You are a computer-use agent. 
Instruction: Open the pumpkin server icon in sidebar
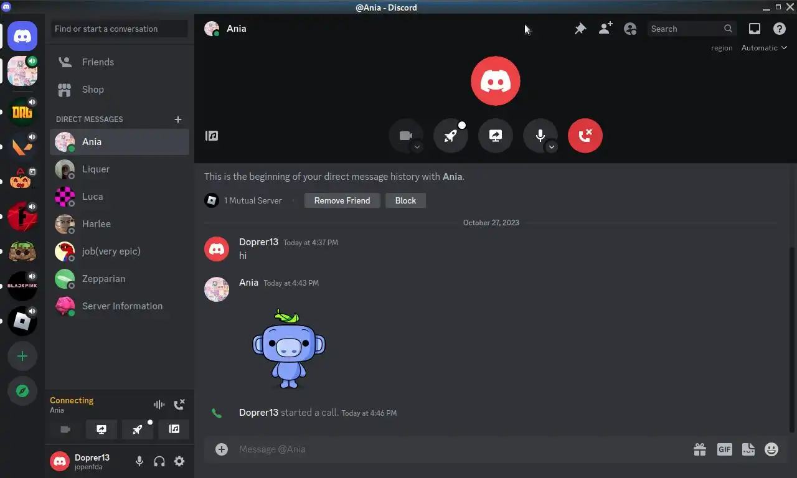tap(22, 181)
